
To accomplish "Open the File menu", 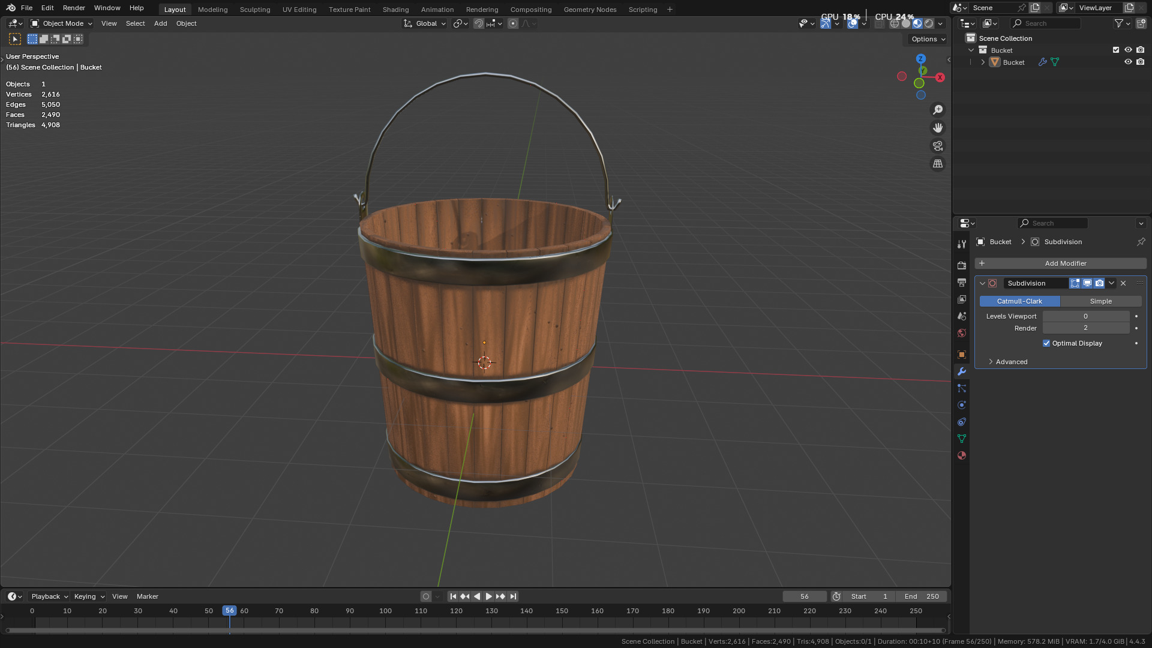I will coord(26,8).
